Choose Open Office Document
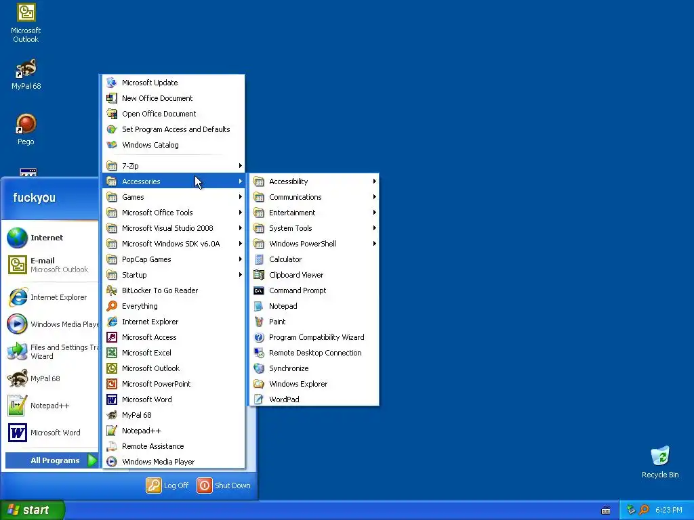694x520 pixels. point(174,114)
